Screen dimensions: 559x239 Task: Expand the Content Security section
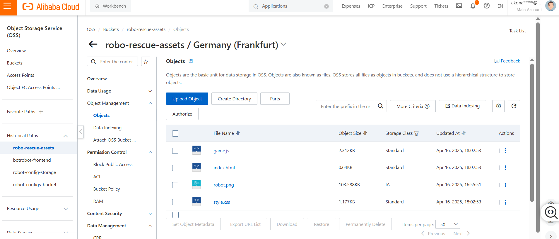coord(150,214)
